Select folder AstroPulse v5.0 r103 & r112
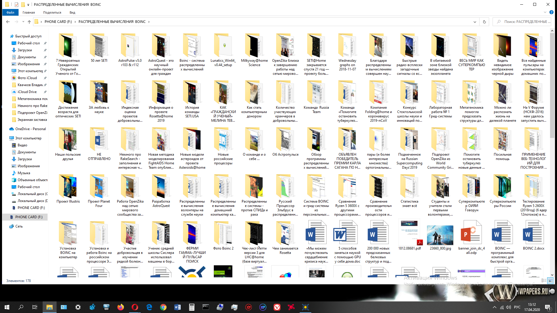Screen dimensions: 557x313 (130, 50)
